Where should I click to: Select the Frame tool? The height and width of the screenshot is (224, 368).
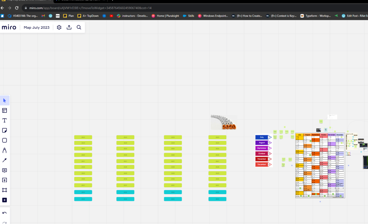[x=4, y=190]
